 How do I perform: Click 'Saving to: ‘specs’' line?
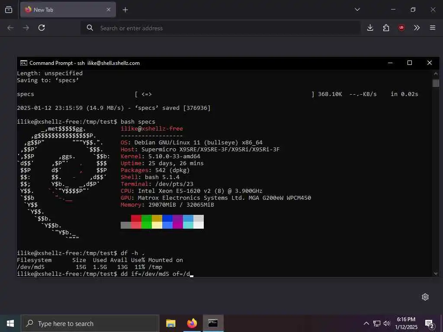tap(48, 80)
